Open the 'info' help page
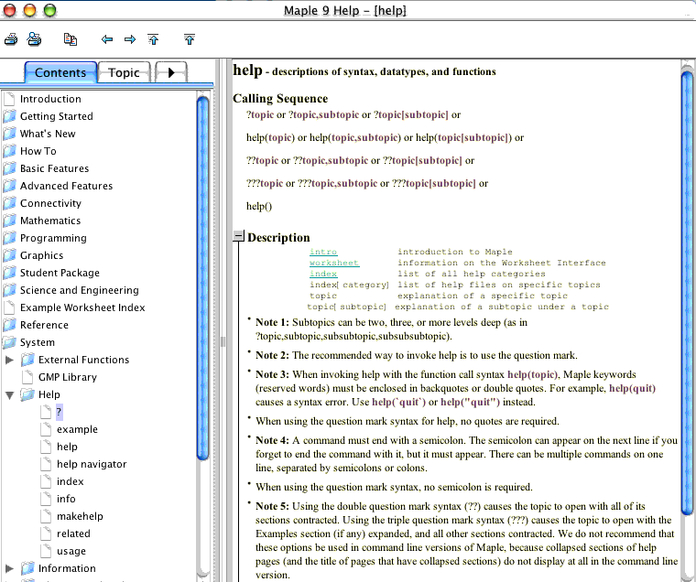Image resolution: width=696 pixels, height=582 pixels. (66, 499)
